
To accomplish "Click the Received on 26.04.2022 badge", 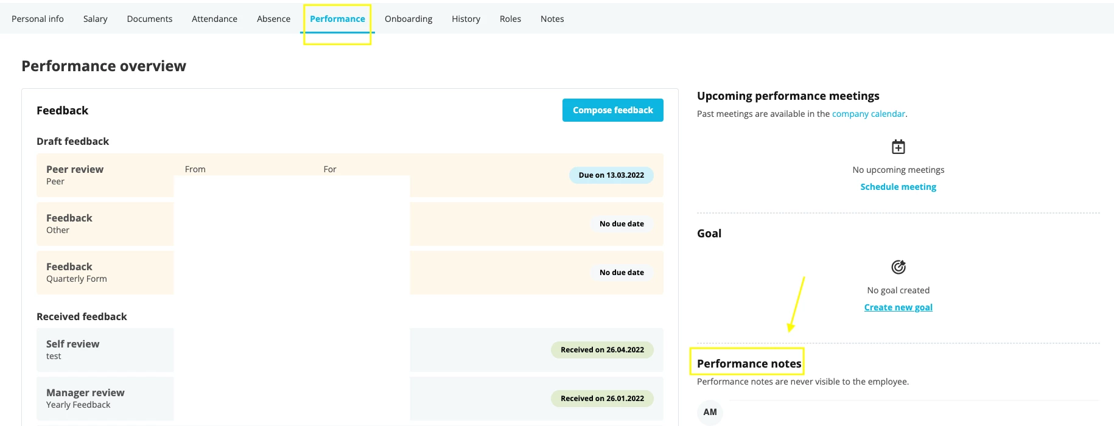I will click(602, 350).
